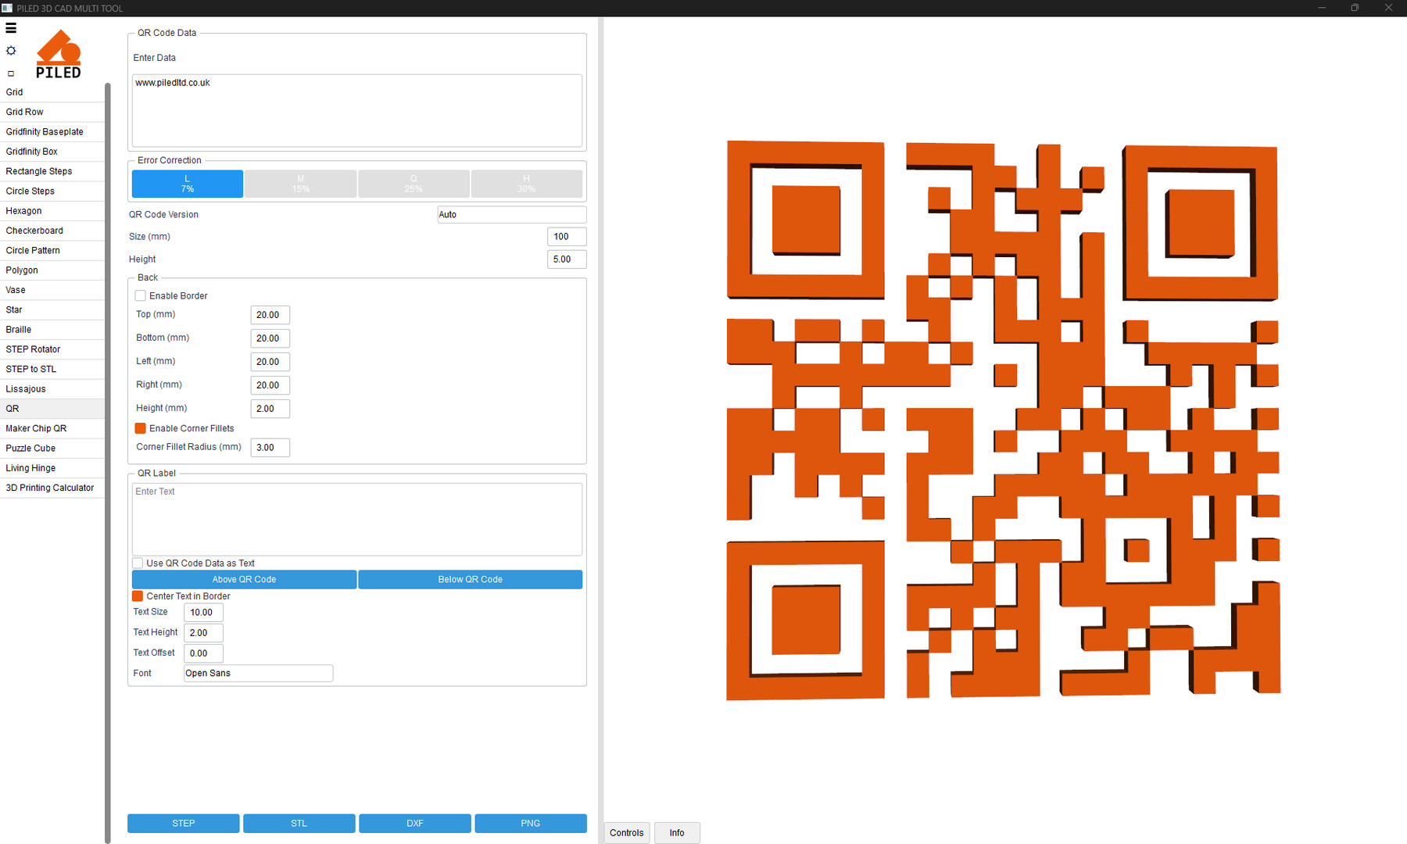
Task: Open settings via the gear icon
Action: point(11,51)
